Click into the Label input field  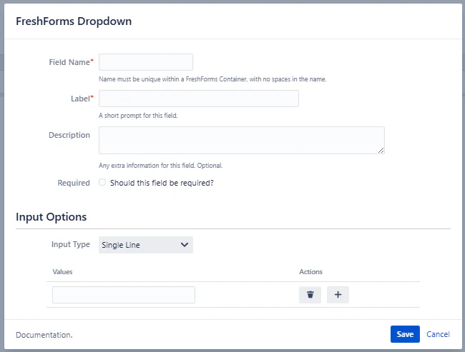click(x=198, y=99)
